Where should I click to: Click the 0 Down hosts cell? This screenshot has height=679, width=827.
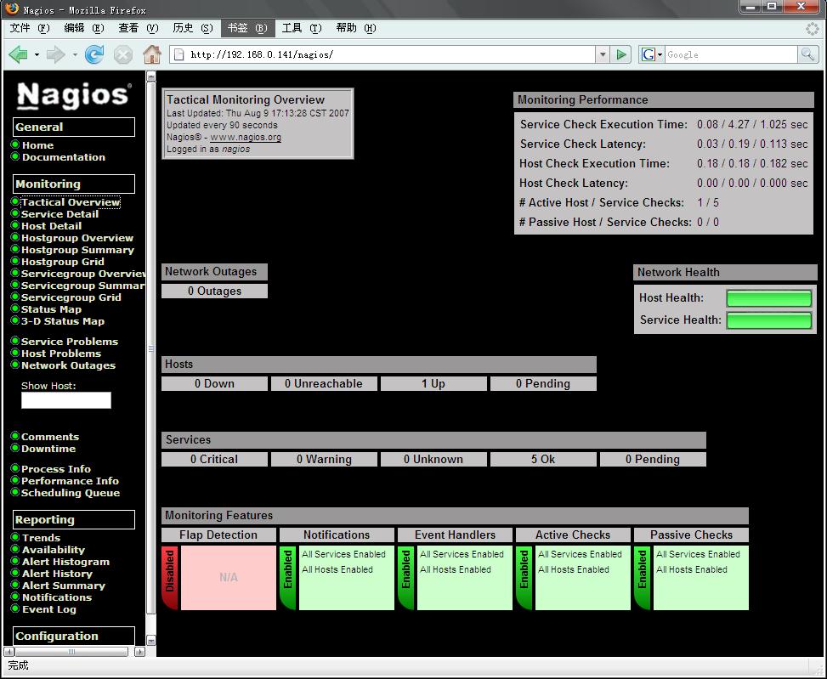pos(215,383)
